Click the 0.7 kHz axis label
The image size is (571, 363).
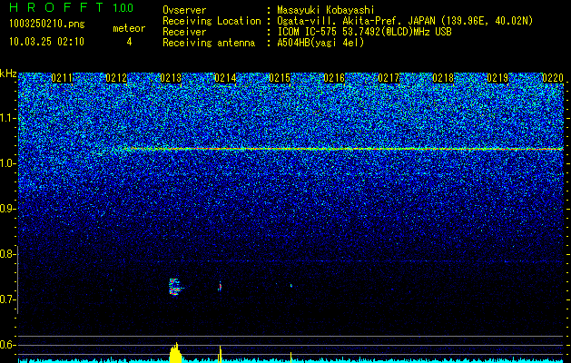coord(7,299)
